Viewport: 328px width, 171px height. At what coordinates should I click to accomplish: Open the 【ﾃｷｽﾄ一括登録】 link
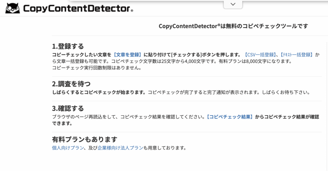pyautogui.click(x=297, y=54)
